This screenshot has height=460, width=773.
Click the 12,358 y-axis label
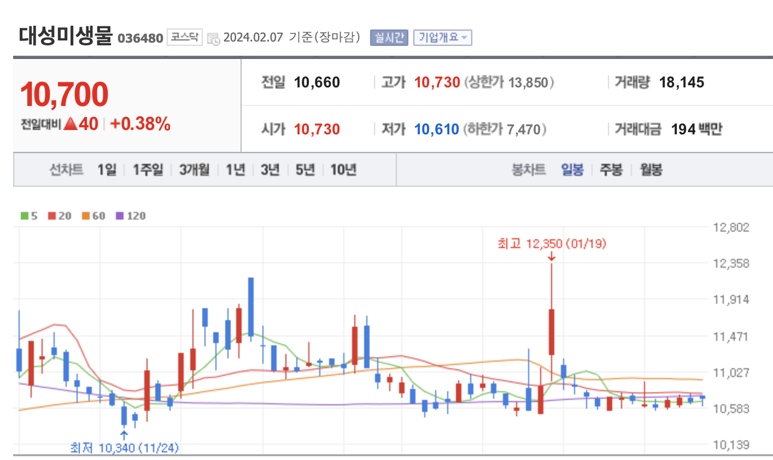731,263
